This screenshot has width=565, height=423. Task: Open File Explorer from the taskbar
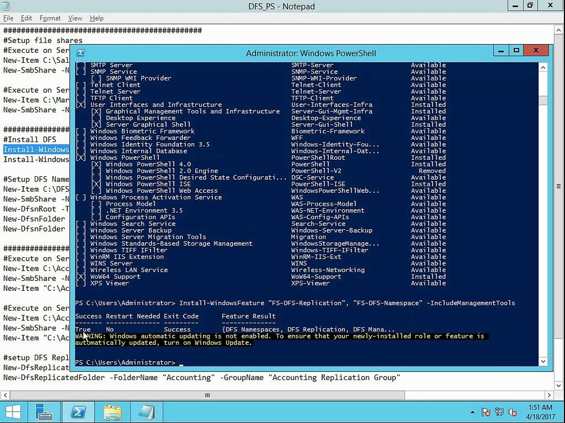click(x=112, y=412)
